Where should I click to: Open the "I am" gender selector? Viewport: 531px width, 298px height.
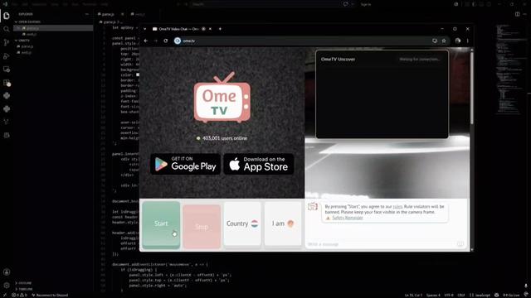tap(283, 223)
